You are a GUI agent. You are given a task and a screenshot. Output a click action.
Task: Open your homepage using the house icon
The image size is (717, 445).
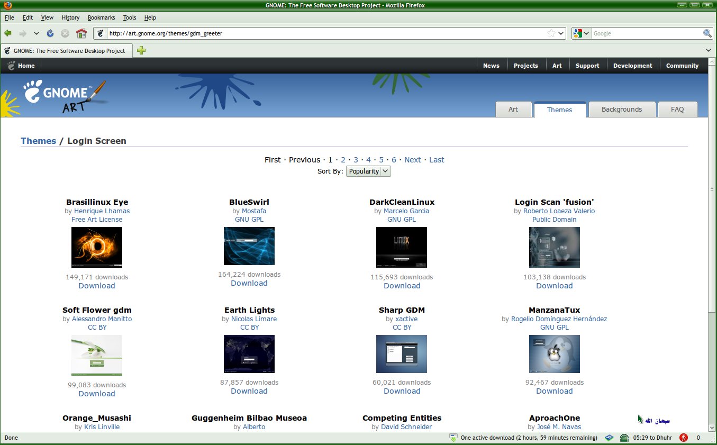[x=81, y=33]
